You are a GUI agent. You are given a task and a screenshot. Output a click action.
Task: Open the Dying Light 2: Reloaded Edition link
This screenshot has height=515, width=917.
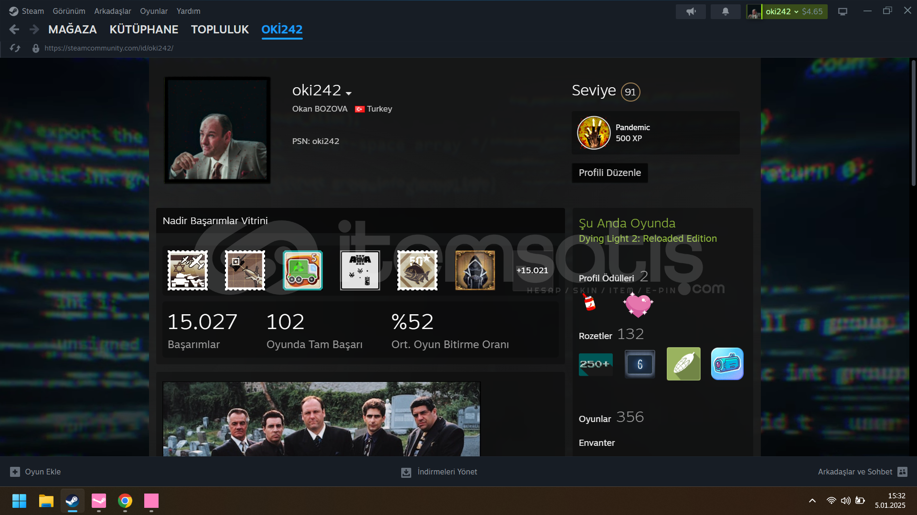(647, 238)
